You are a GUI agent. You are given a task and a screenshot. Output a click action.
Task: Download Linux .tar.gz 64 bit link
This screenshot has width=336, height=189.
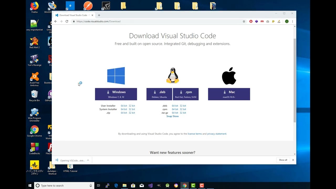coord(175,113)
